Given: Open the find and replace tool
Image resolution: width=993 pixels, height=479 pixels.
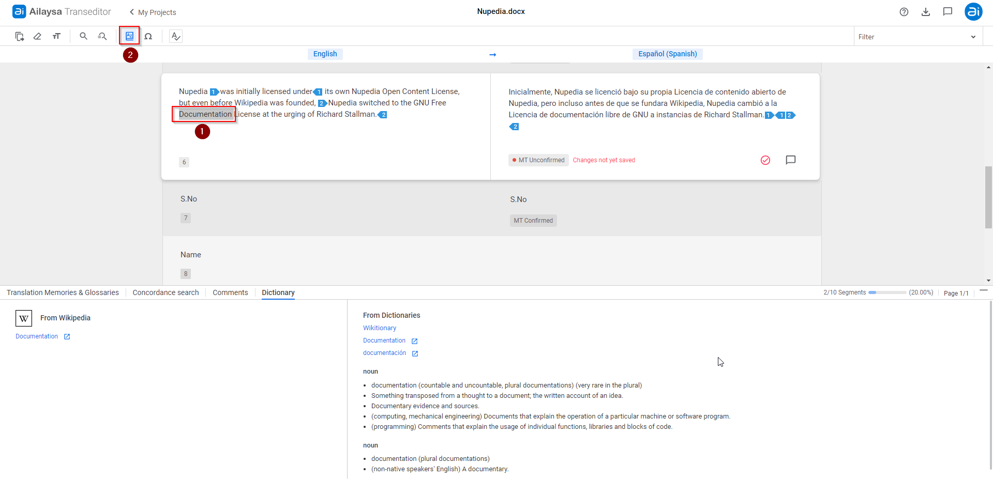Looking at the screenshot, I should 102,36.
